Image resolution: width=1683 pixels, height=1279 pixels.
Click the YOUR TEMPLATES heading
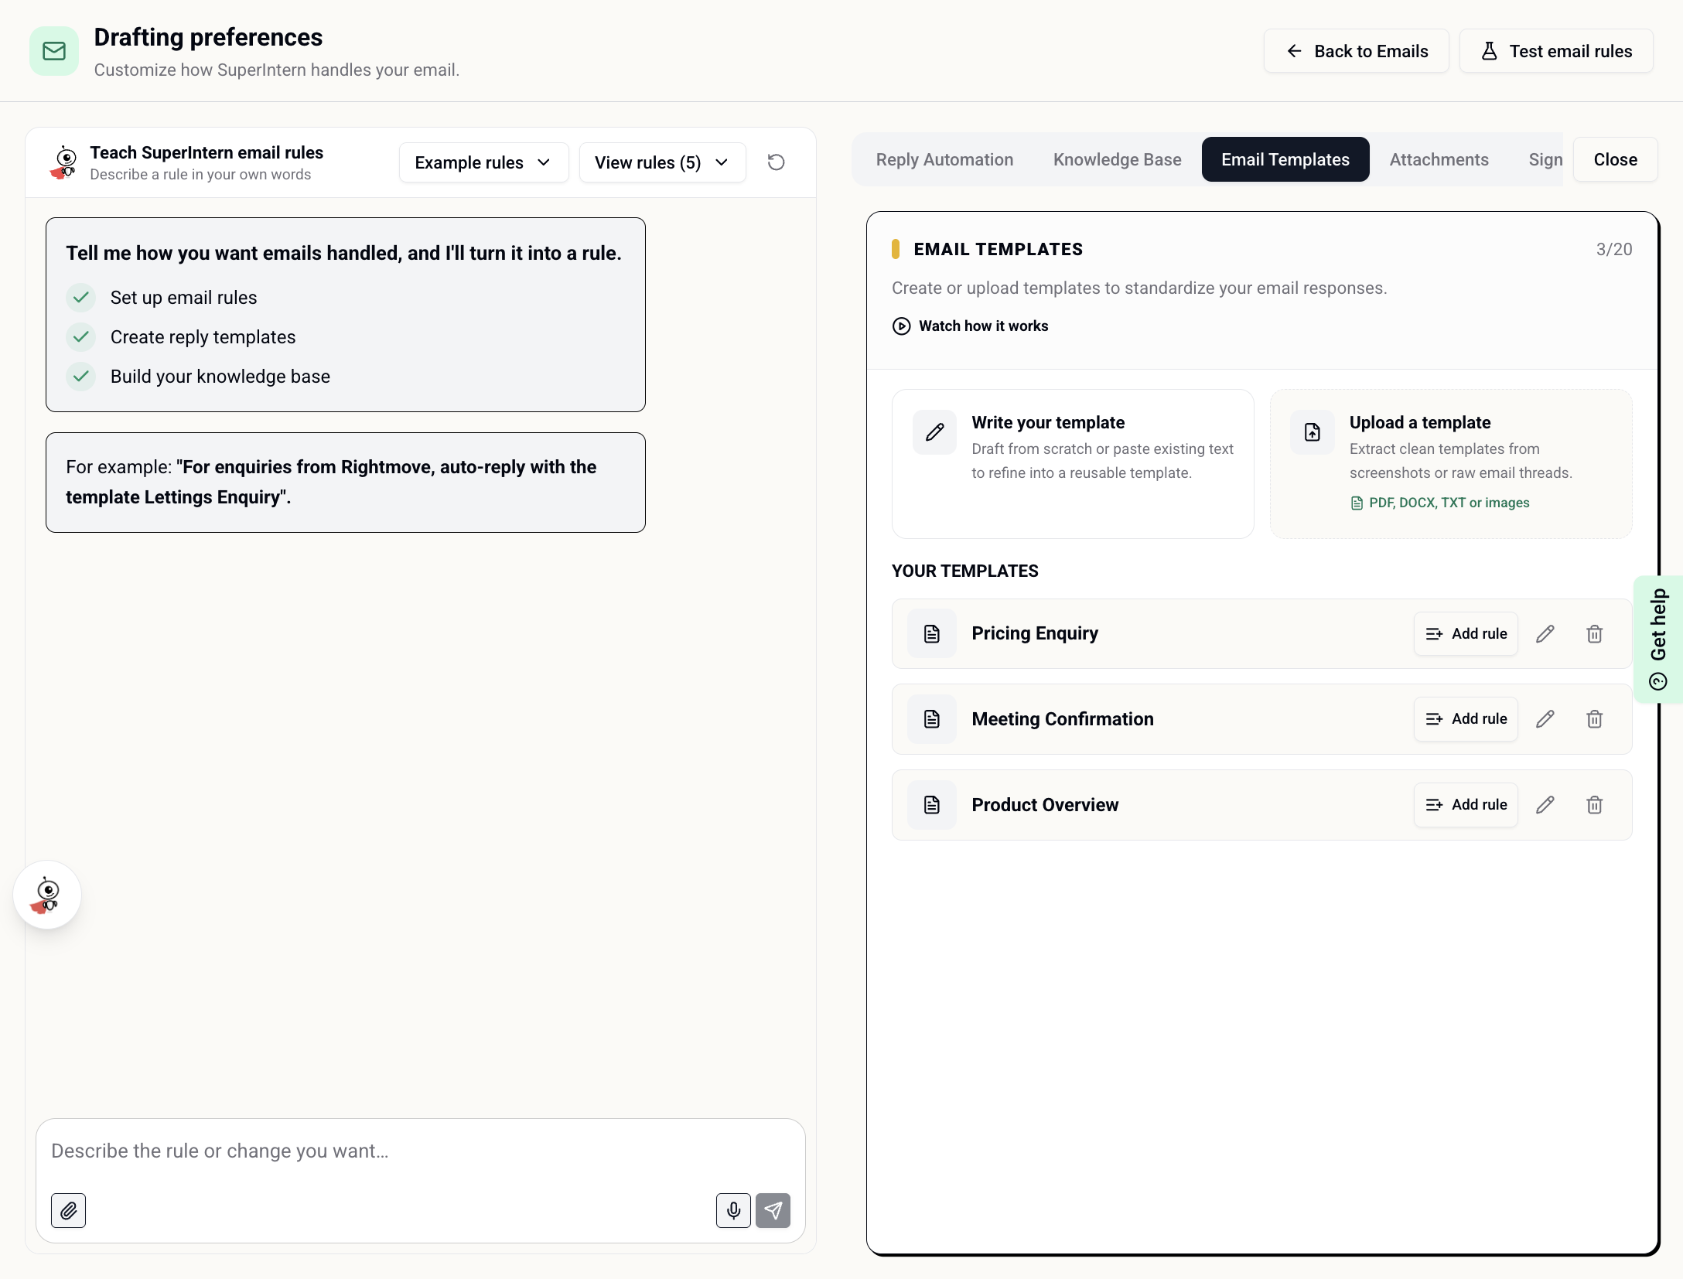point(964,571)
